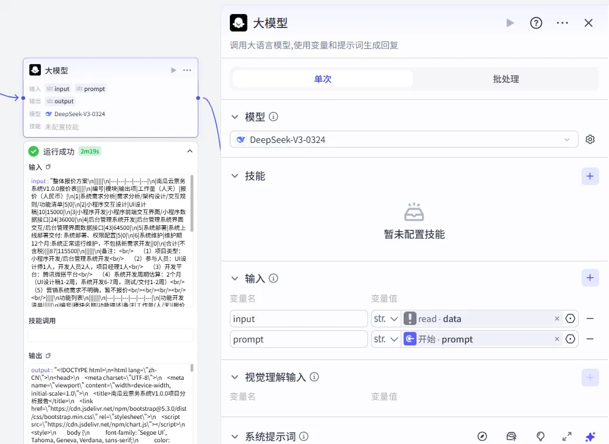Open the DeepSeek-V3-0324 model dropdown
The height and width of the screenshot is (444, 609).
pyautogui.click(x=404, y=139)
